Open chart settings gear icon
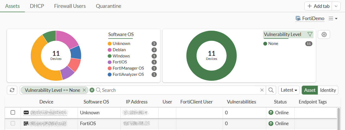Viewport: 345px width, 130px height. (x=324, y=34)
